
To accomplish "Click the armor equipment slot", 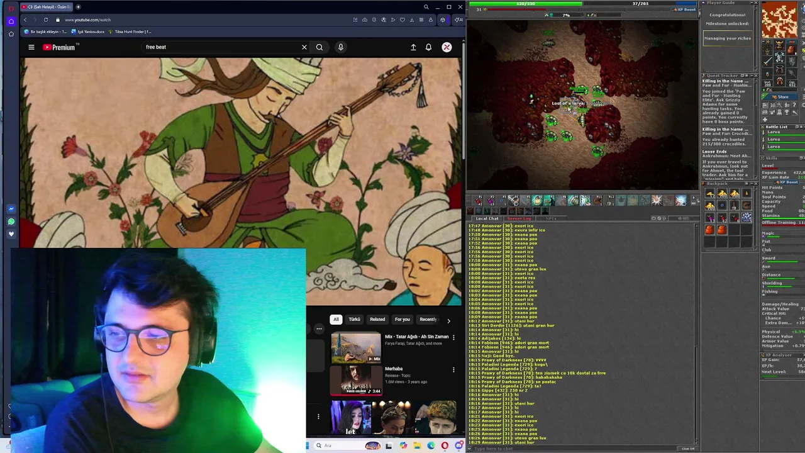I will tap(779, 58).
